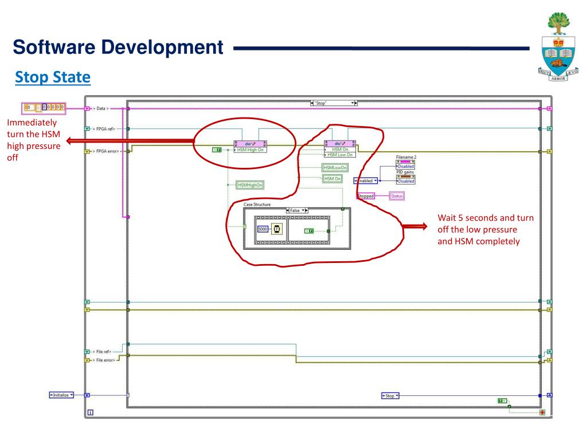This screenshot has width=587, height=440.
Task: Click the FPGA Read/Write node header above HSM On
Action: (340, 143)
